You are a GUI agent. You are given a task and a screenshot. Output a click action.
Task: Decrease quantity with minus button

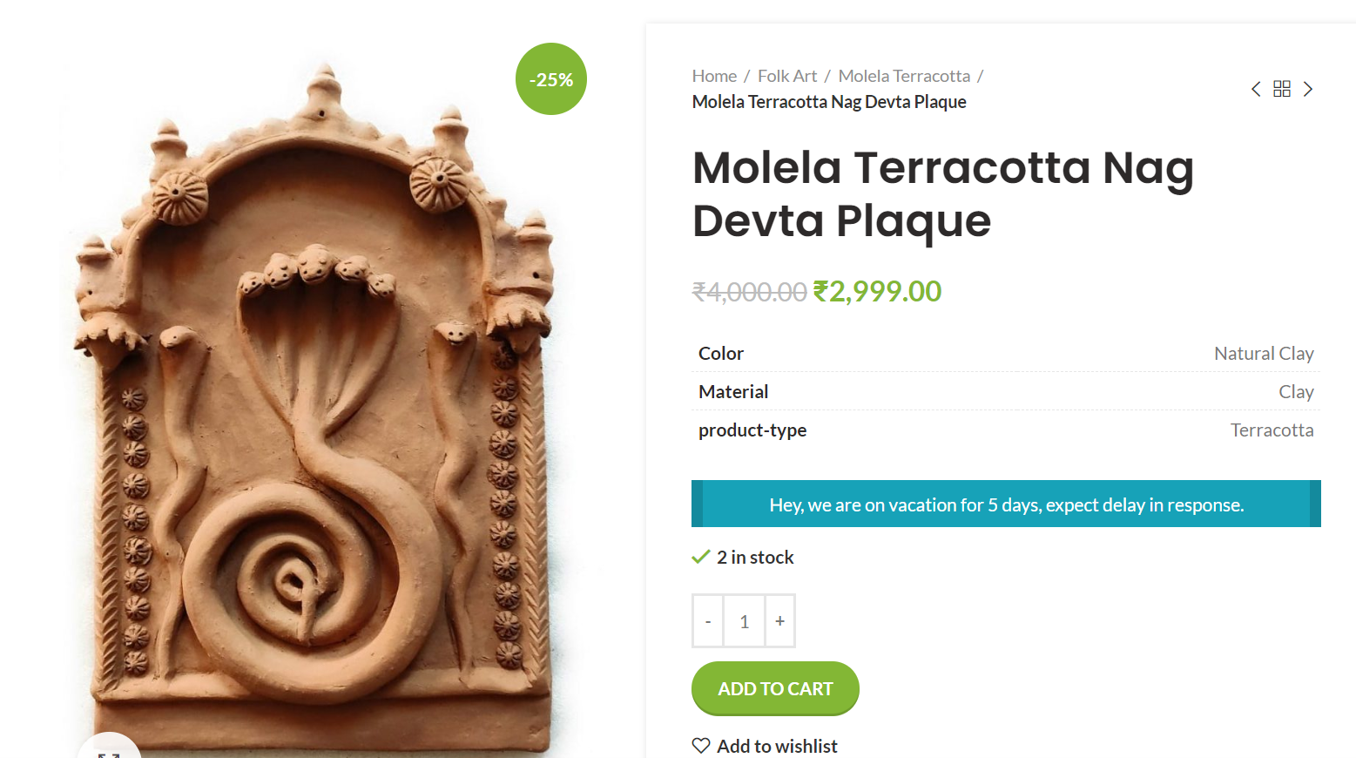tap(708, 621)
